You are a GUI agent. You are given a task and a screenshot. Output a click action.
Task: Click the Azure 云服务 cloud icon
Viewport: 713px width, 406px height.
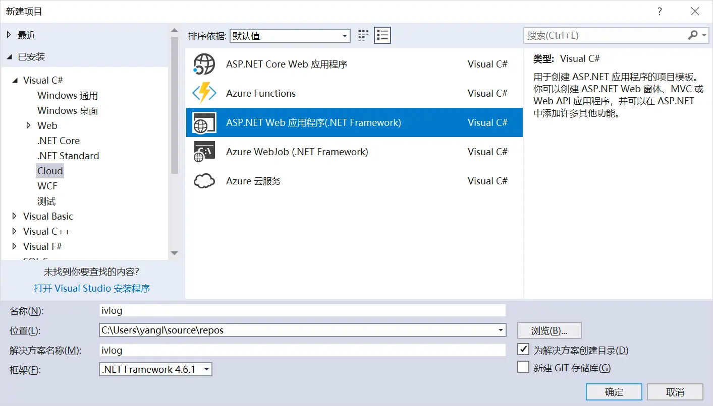coord(204,181)
